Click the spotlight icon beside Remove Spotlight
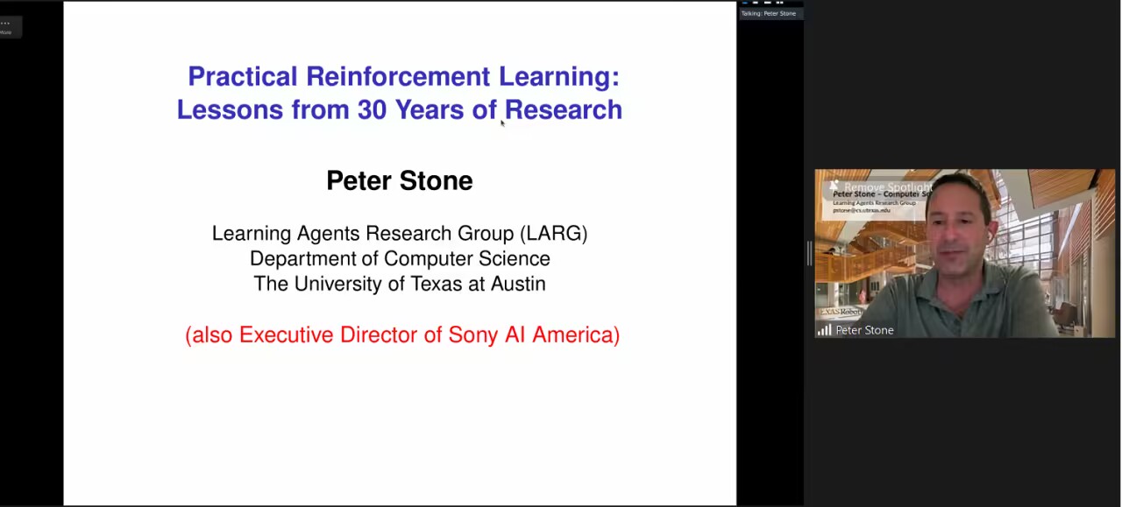Viewport: 1122px width, 507px height. coord(834,187)
